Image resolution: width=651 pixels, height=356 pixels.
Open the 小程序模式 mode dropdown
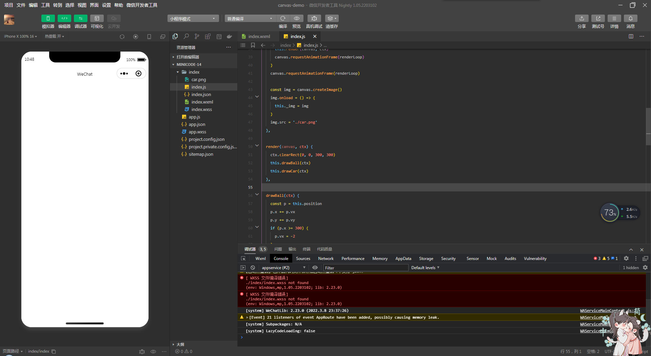point(193,19)
